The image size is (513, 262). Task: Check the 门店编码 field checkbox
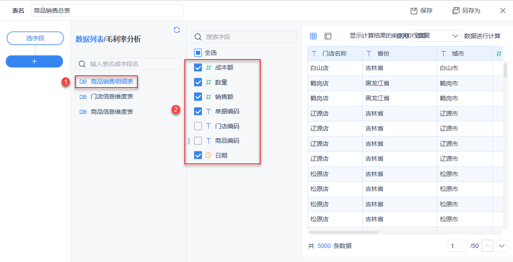(198, 126)
